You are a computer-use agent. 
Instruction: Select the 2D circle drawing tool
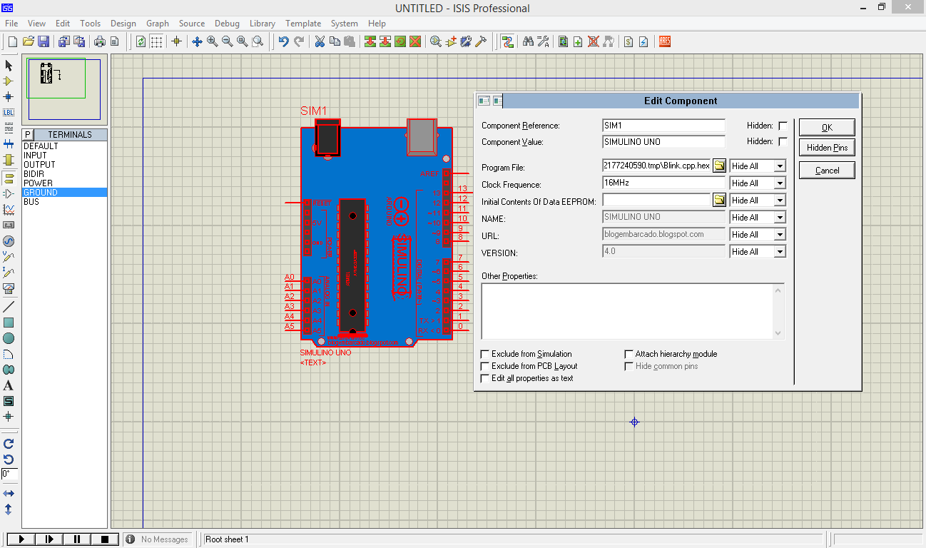pyautogui.click(x=9, y=338)
